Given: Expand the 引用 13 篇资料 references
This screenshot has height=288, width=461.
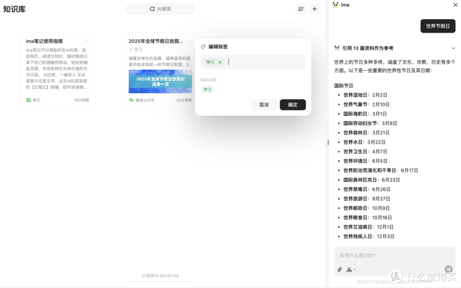Looking at the screenshot, I should (453, 48).
